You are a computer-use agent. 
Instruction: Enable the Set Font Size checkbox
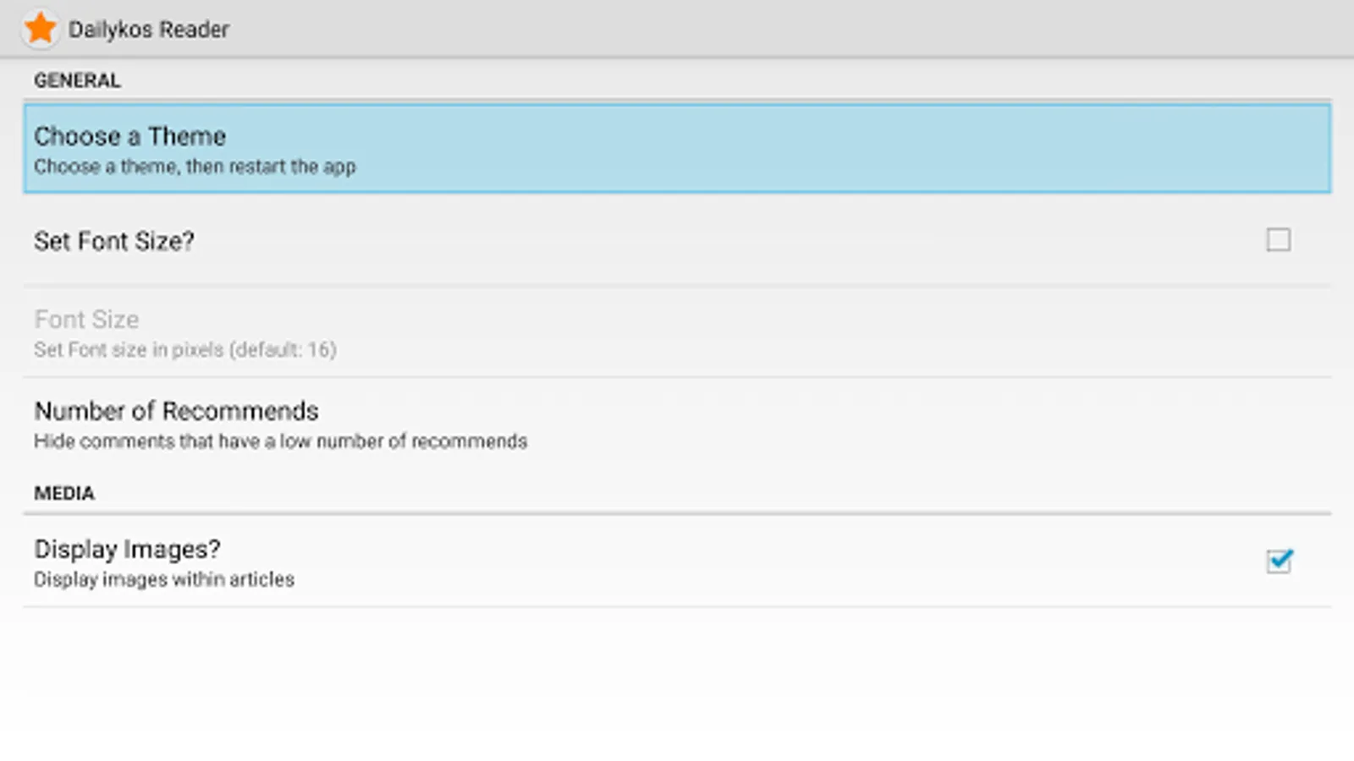point(1278,240)
